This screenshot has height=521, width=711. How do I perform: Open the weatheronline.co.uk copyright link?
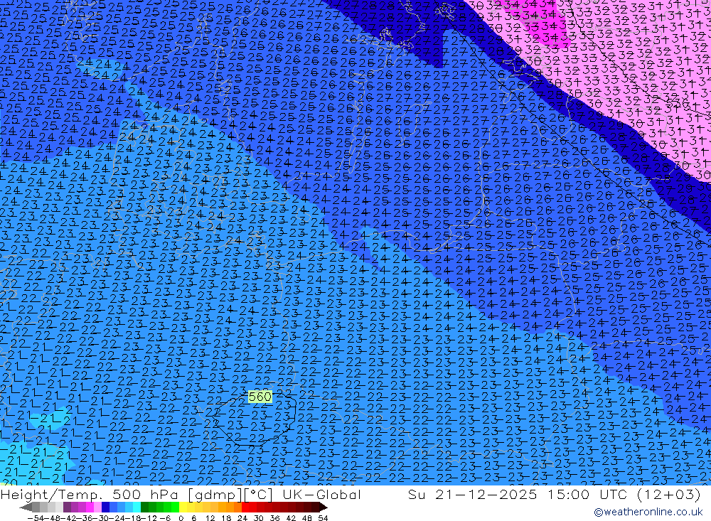tap(648, 512)
